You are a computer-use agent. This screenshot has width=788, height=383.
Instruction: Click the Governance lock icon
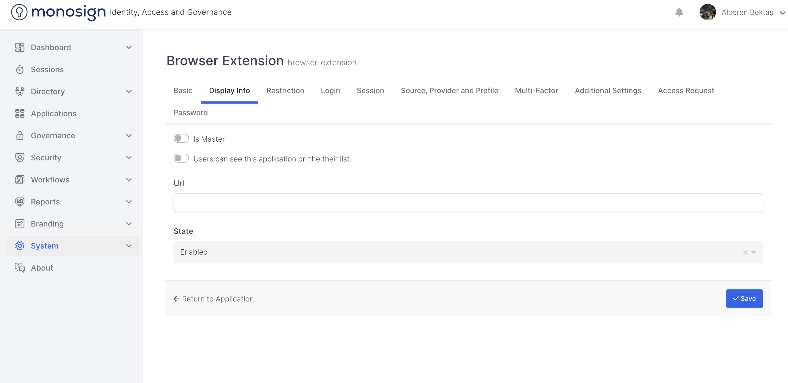(20, 136)
